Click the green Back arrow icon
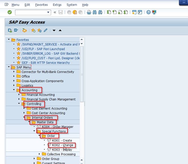The width and height of the screenshot is (188, 164). tap(69, 12)
